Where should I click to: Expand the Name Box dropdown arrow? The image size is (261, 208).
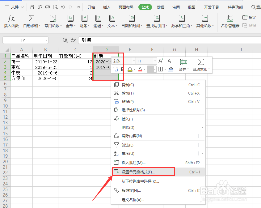pos(47,40)
